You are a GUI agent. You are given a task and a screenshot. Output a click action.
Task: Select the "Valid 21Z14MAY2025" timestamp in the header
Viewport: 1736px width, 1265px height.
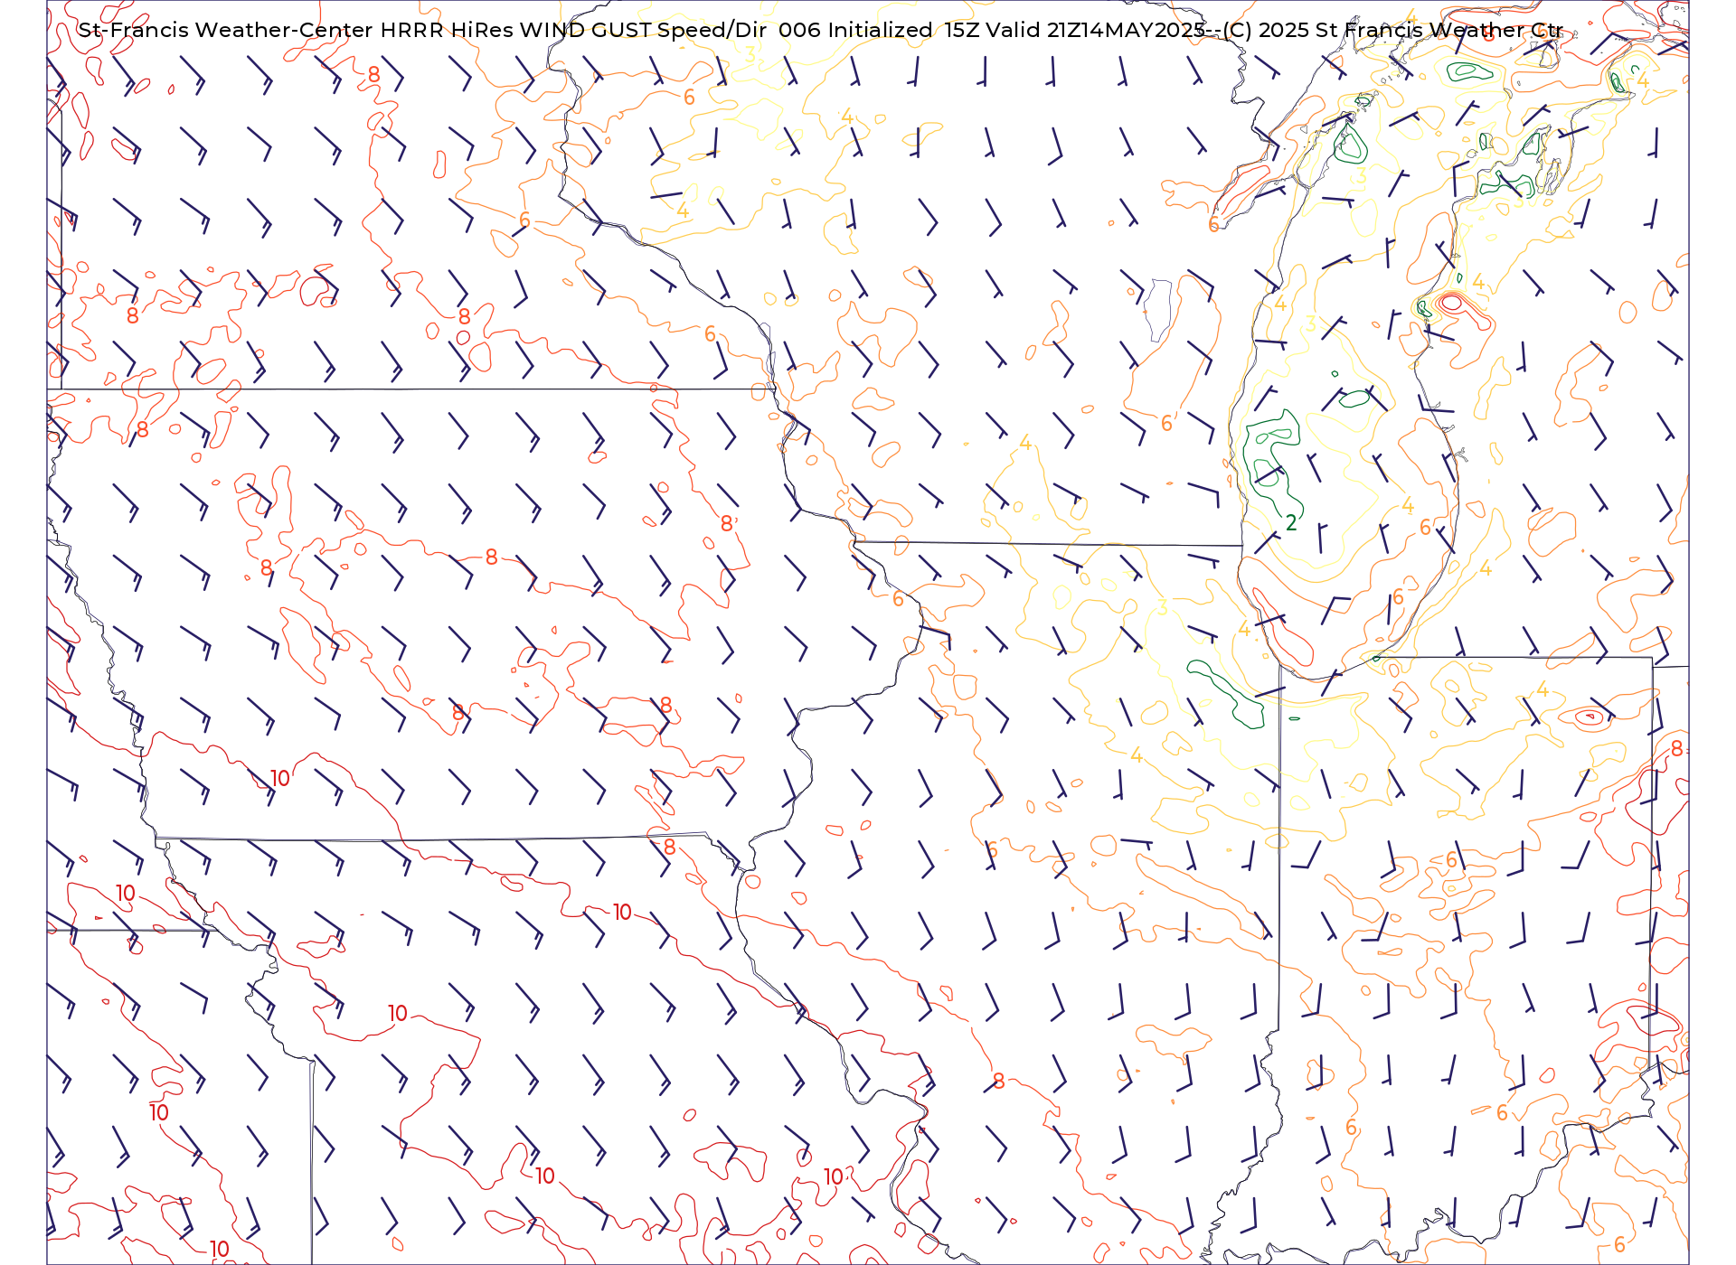pos(1096,30)
